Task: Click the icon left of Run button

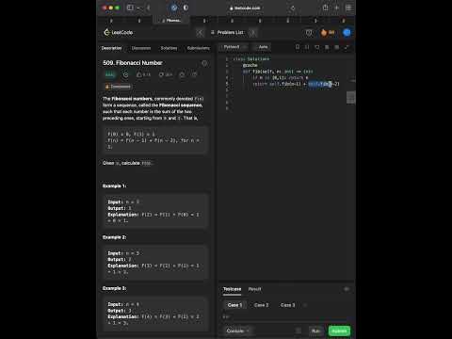Action: [299, 331]
